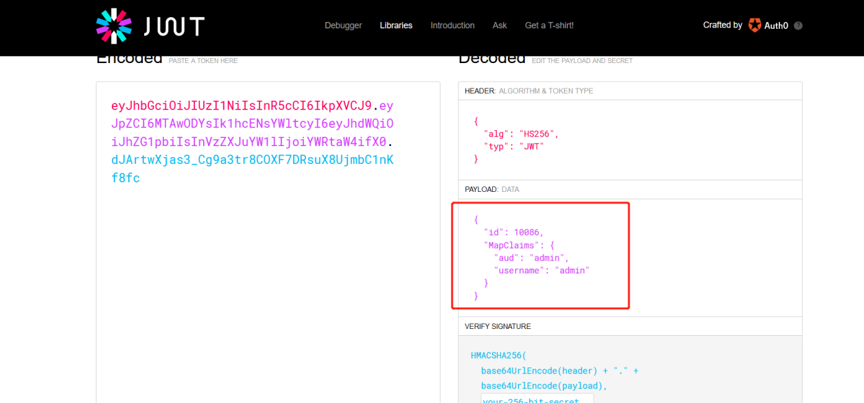The width and height of the screenshot is (864, 403).
Task: Open the Ask nav link
Action: click(500, 25)
